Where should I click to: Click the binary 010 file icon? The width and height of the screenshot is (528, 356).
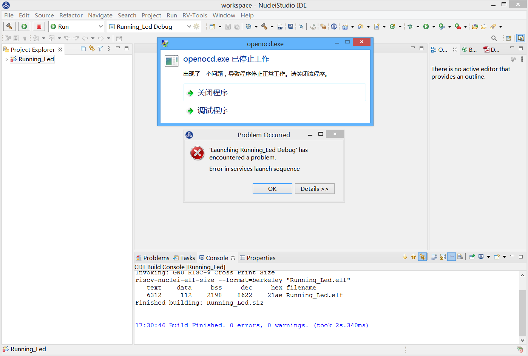[x=280, y=26]
